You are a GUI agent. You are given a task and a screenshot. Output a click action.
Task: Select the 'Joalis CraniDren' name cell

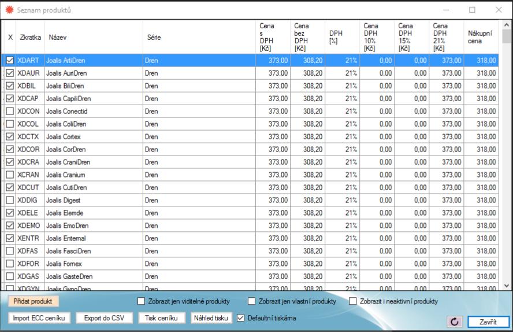(94, 162)
